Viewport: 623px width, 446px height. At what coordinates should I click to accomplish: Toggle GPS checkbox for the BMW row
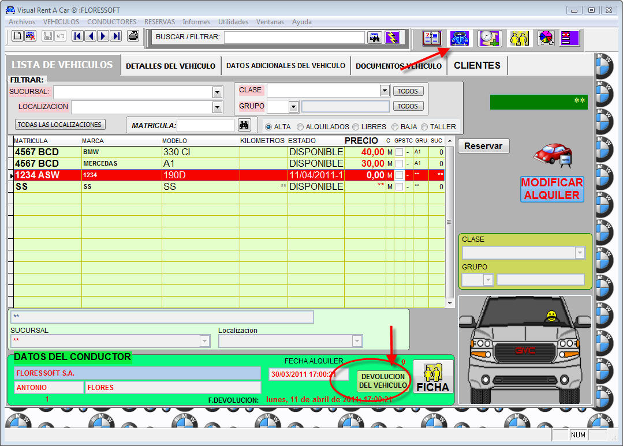(x=399, y=152)
